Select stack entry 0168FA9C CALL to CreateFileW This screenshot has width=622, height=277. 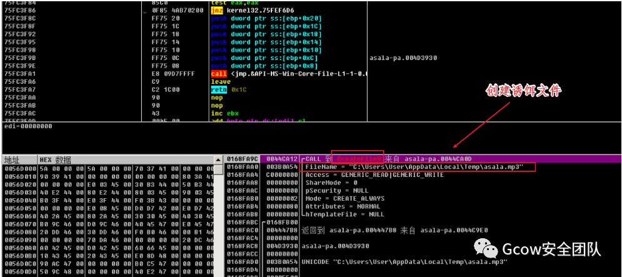click(x=423, y=159)
